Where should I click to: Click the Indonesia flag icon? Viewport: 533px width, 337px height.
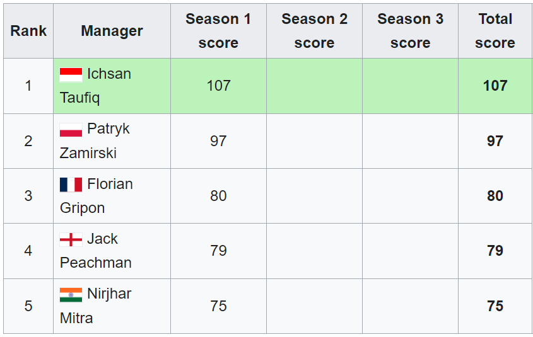coord(71,75)
